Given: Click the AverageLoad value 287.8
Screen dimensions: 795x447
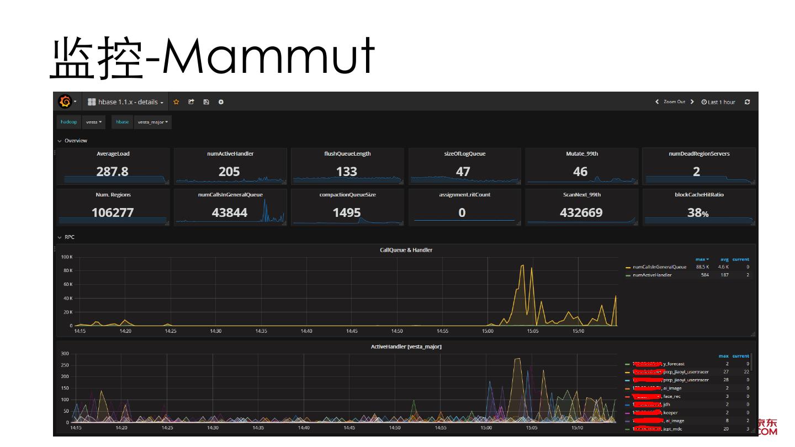Looking at the screenshot, I should pyautogui.click(x=113, y=172).
